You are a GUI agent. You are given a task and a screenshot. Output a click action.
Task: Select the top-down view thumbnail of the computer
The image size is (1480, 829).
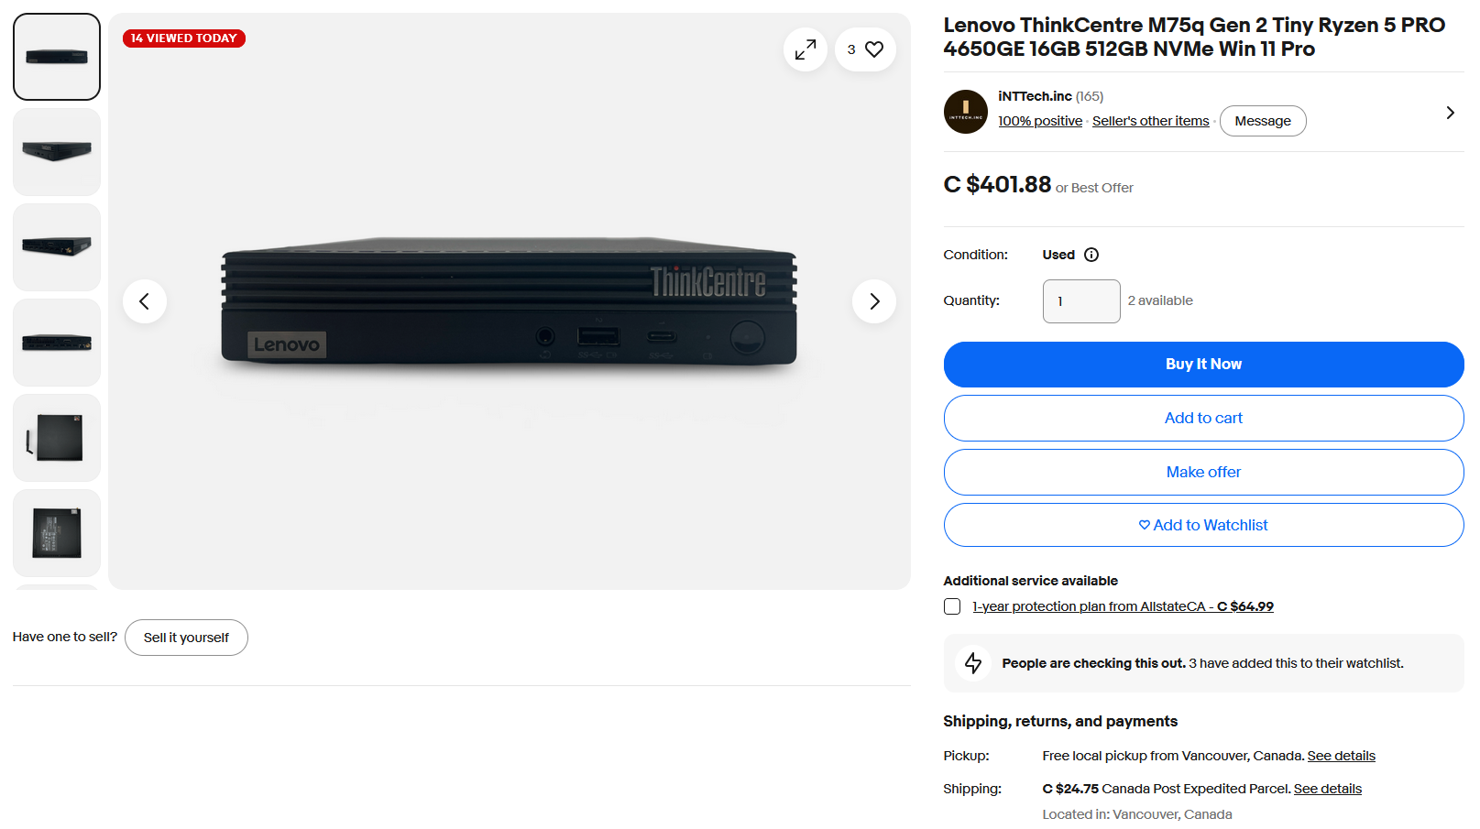click(x=57, y=438)
